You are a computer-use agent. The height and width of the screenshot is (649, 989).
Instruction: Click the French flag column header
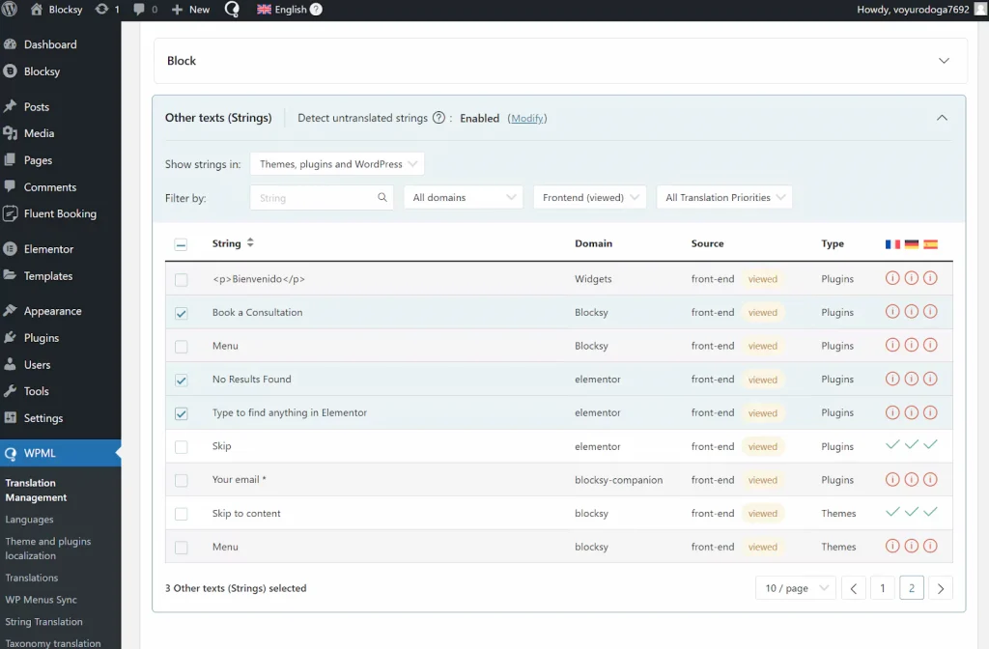[892, 244]
